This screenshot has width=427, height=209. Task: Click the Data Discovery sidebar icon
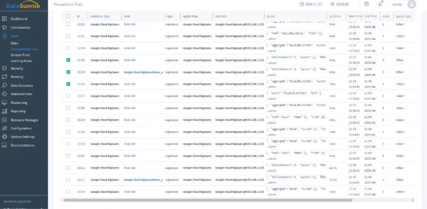coord(4,86)
